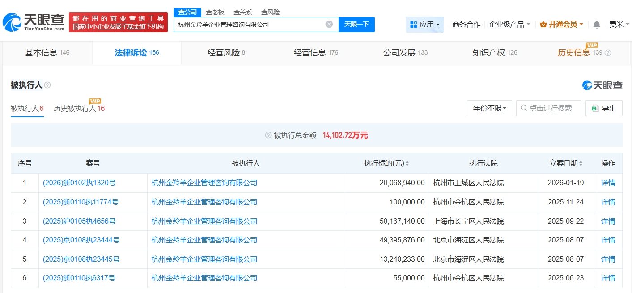Screen dimensions: 632x293
Task: Click the 天眼一下 search button
Action: 357,24
